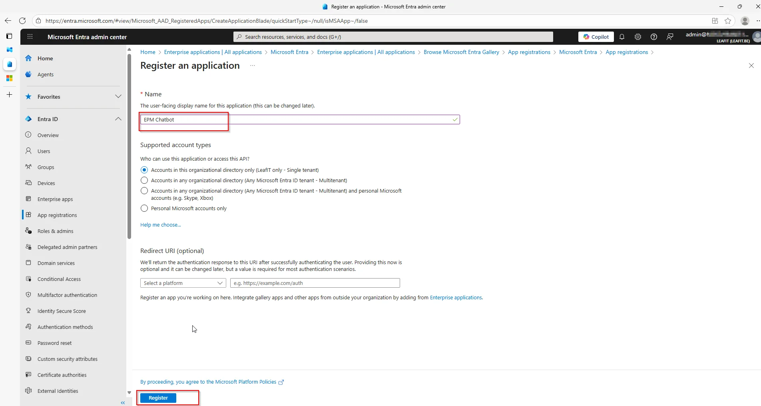Screen dimensions: 761x406
Task: Click the Identity Secure Score icon
Action: click(28, 310)
